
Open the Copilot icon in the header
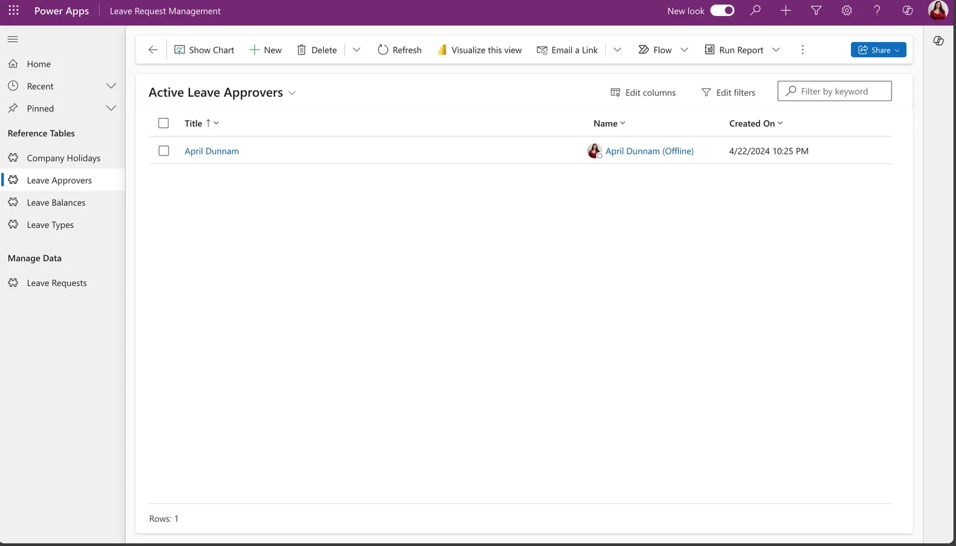click(908, 10)
